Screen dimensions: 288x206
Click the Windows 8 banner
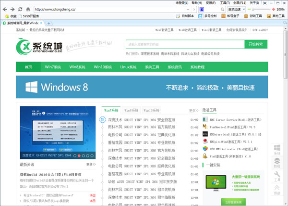[x=142, y=87]
